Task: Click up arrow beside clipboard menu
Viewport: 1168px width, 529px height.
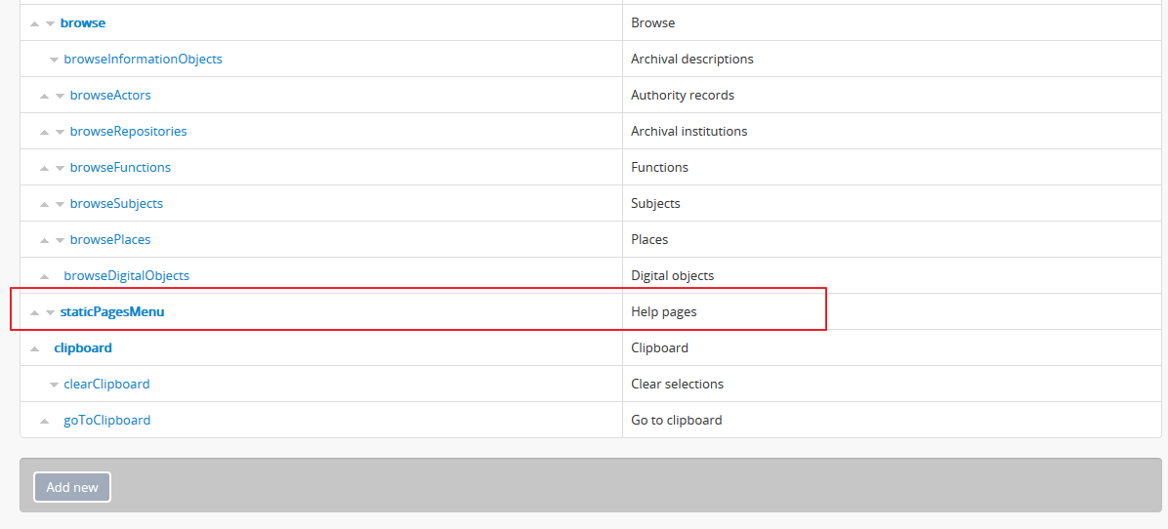Action: (34, 348)
